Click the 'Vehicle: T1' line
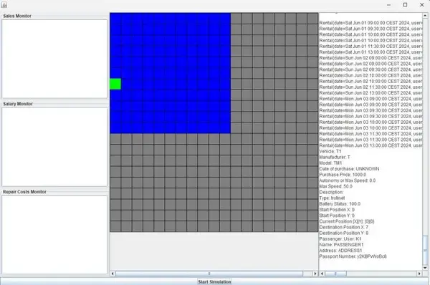Screen dimensions: 430x285 (x=330, y=151)
